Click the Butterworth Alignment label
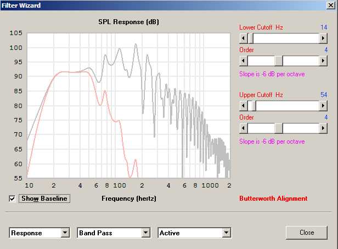Screen dimensions: 338x249 point(273,199)
